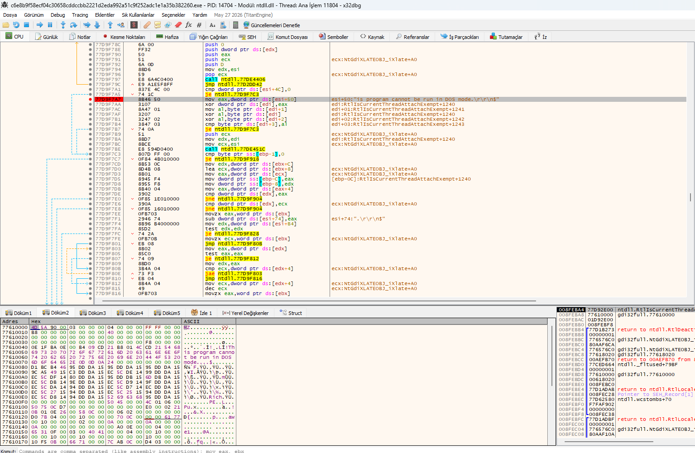Open the Labels tag icon
Screen dimensions: 695x453
point(168,25)
